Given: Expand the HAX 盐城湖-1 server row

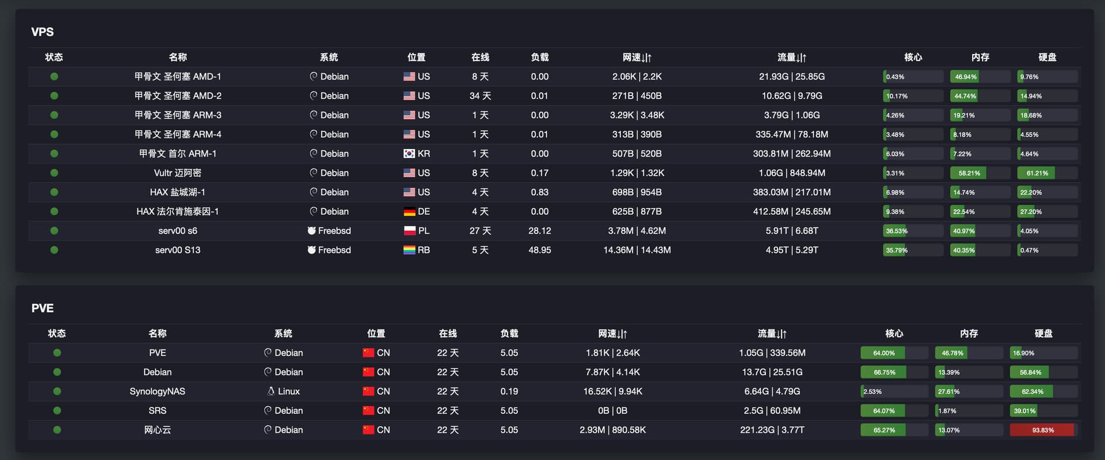Looking at the screenshot, I should [554, 192].
